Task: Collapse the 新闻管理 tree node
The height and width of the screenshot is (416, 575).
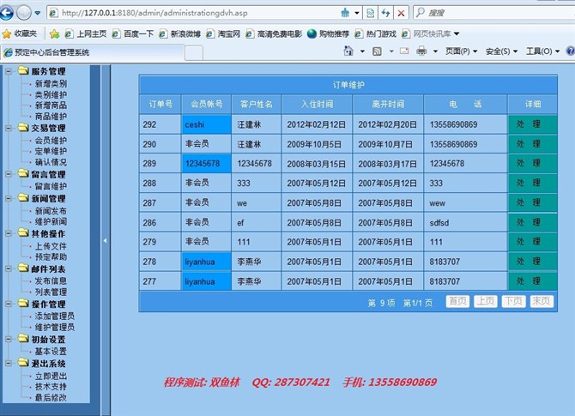Action: click(7, 198)
